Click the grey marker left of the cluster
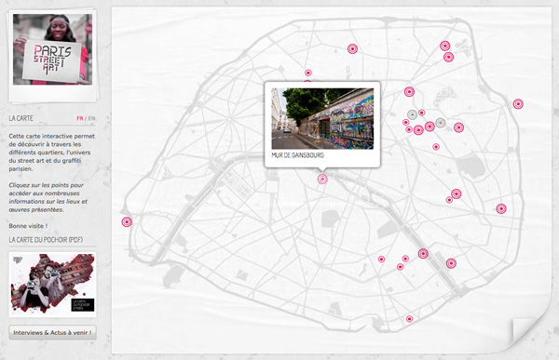 point(412,114)
